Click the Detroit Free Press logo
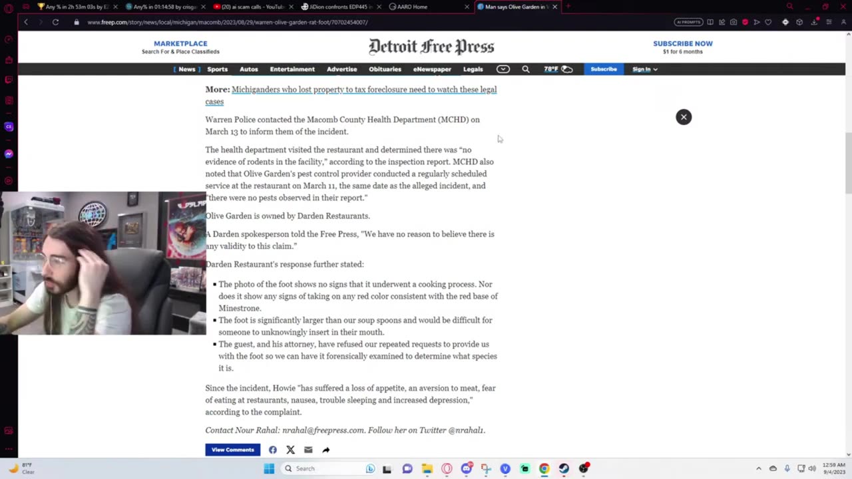Image resolution: width=852 pixels, height=479 pixels. click(x=431, y=47)
